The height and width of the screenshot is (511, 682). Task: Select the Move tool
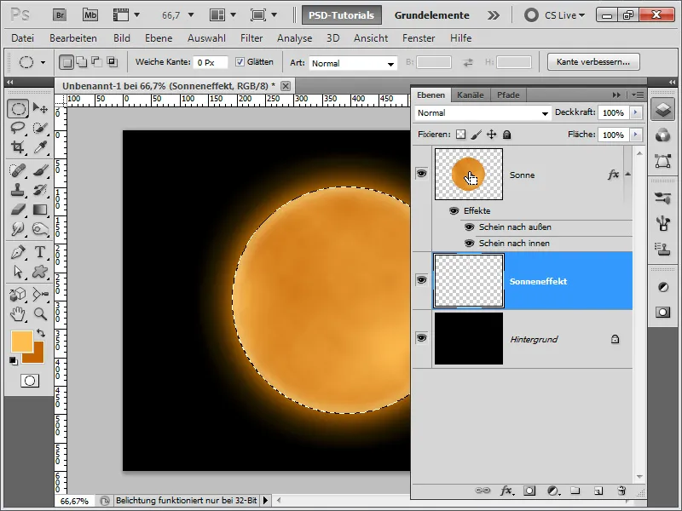(x=40, y=108)
